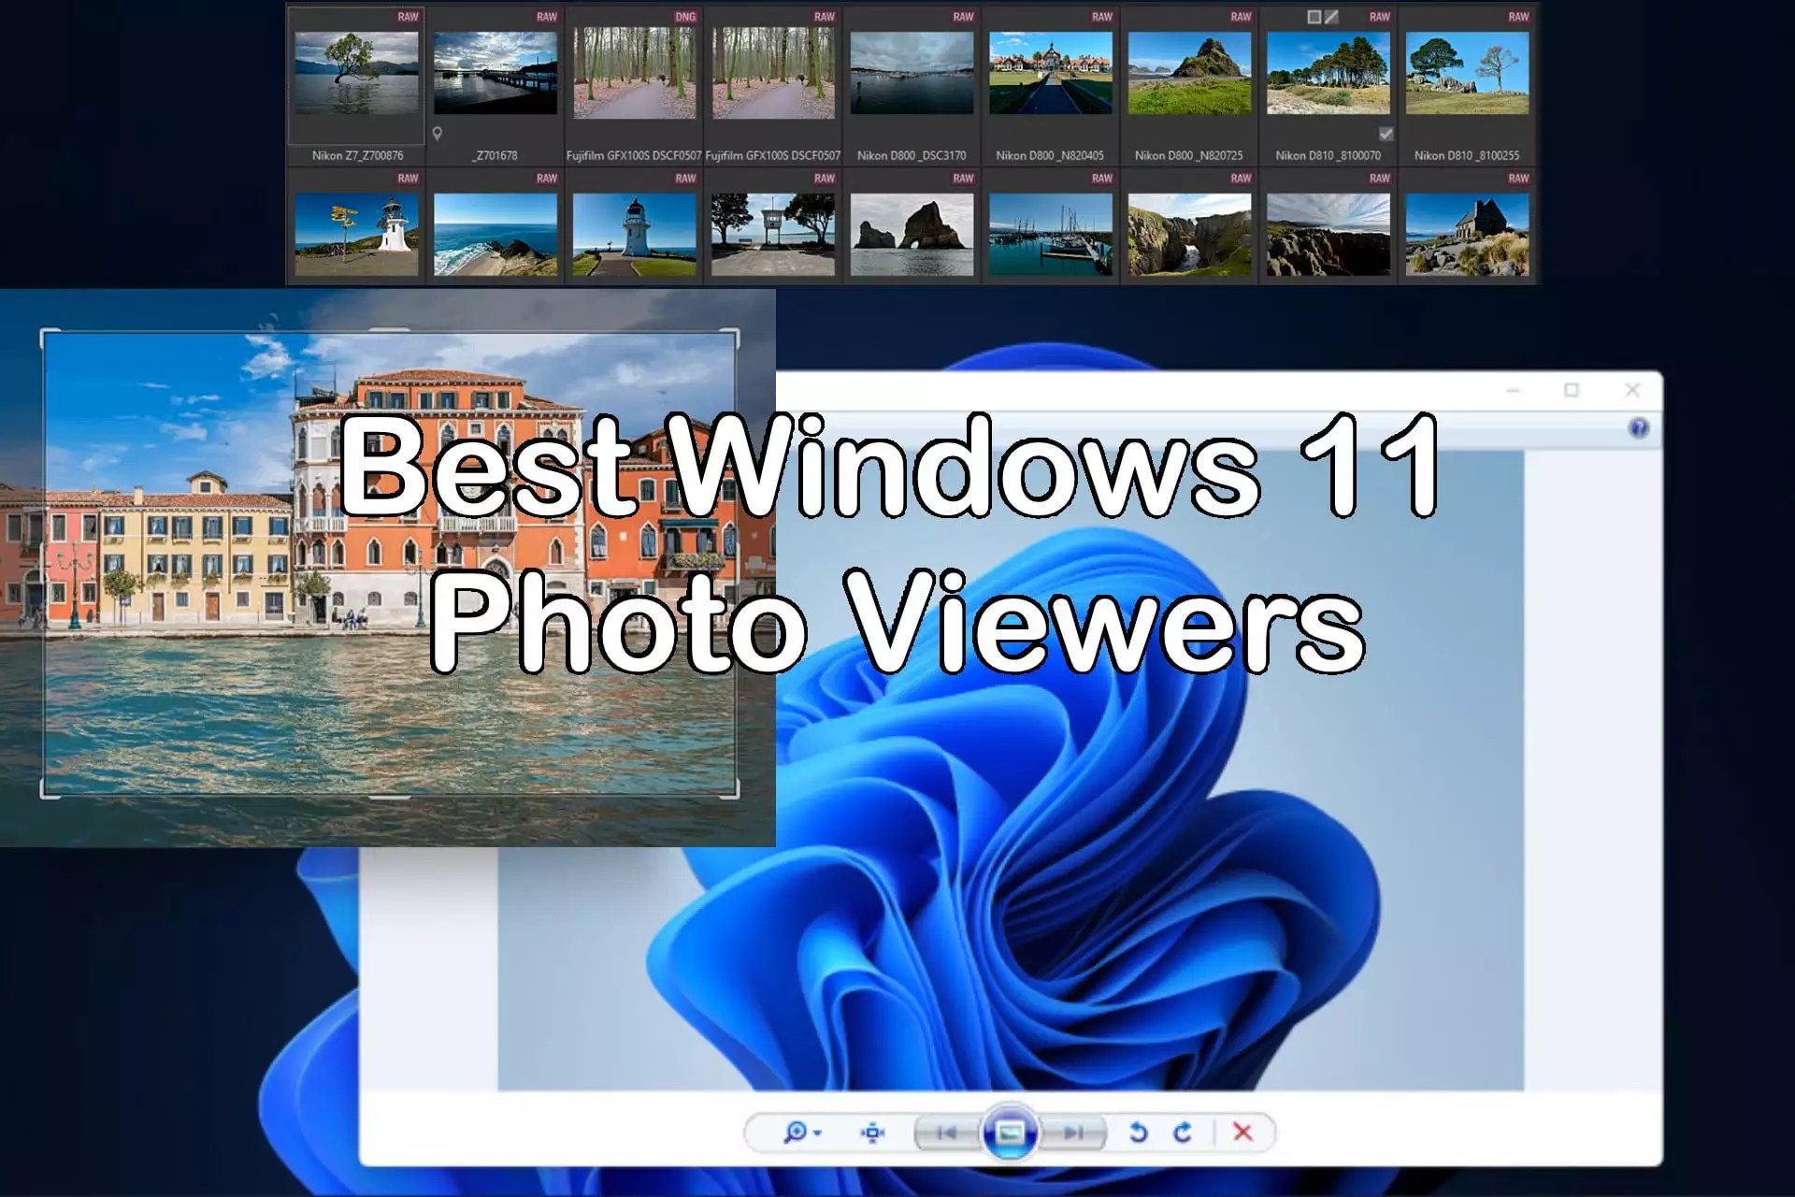Screen dimensions: 1795x1197
Task: Toggle the square selection marker above Nikon D810_8100070
Action: click(x=1314, y=18)
